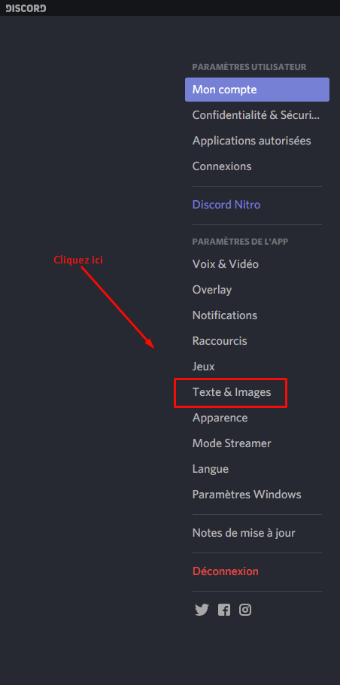
Task: Select Mon compte settings entry
Action: coord(257,90)
